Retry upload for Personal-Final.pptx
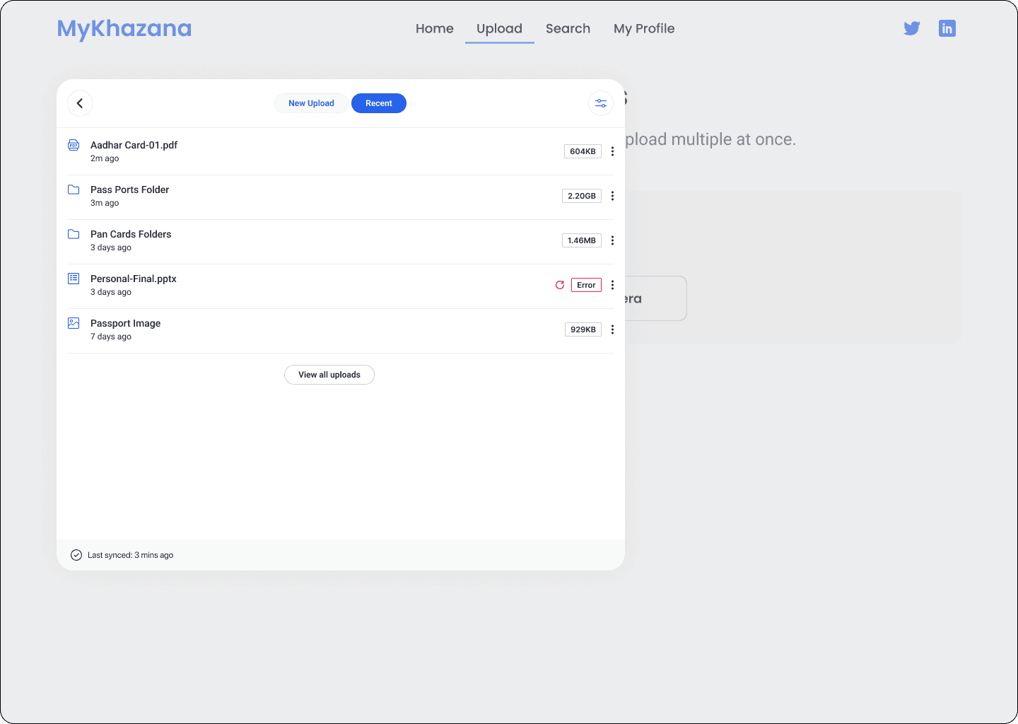The image size is (1018, 724). tap(560, 285)
